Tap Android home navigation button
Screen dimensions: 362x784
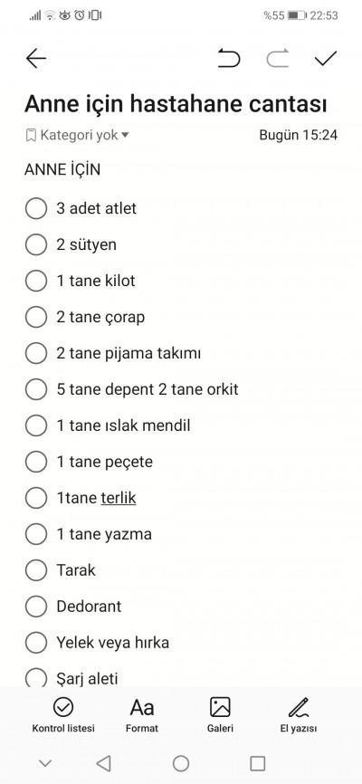[181, 763]
